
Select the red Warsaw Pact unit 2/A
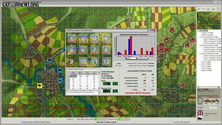192,40
